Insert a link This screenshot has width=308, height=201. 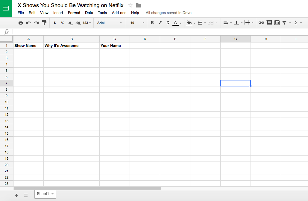[x=261, y=22]
